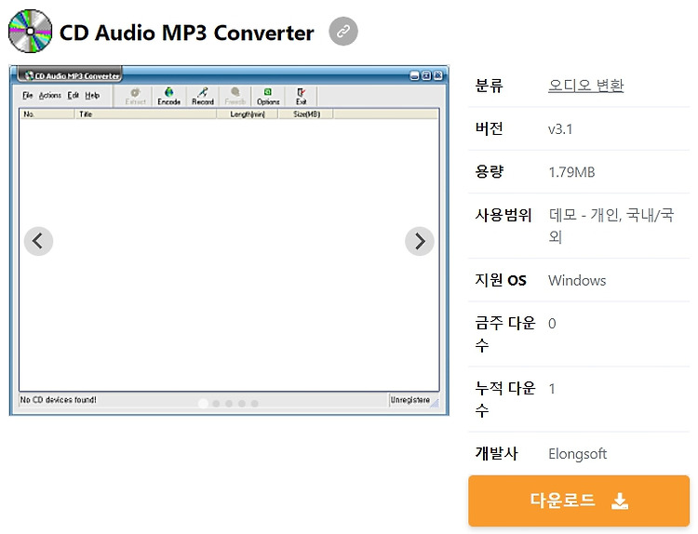Click the 1.79MB size value
Viewport: 698px width, 534px height.
[571, 172]
